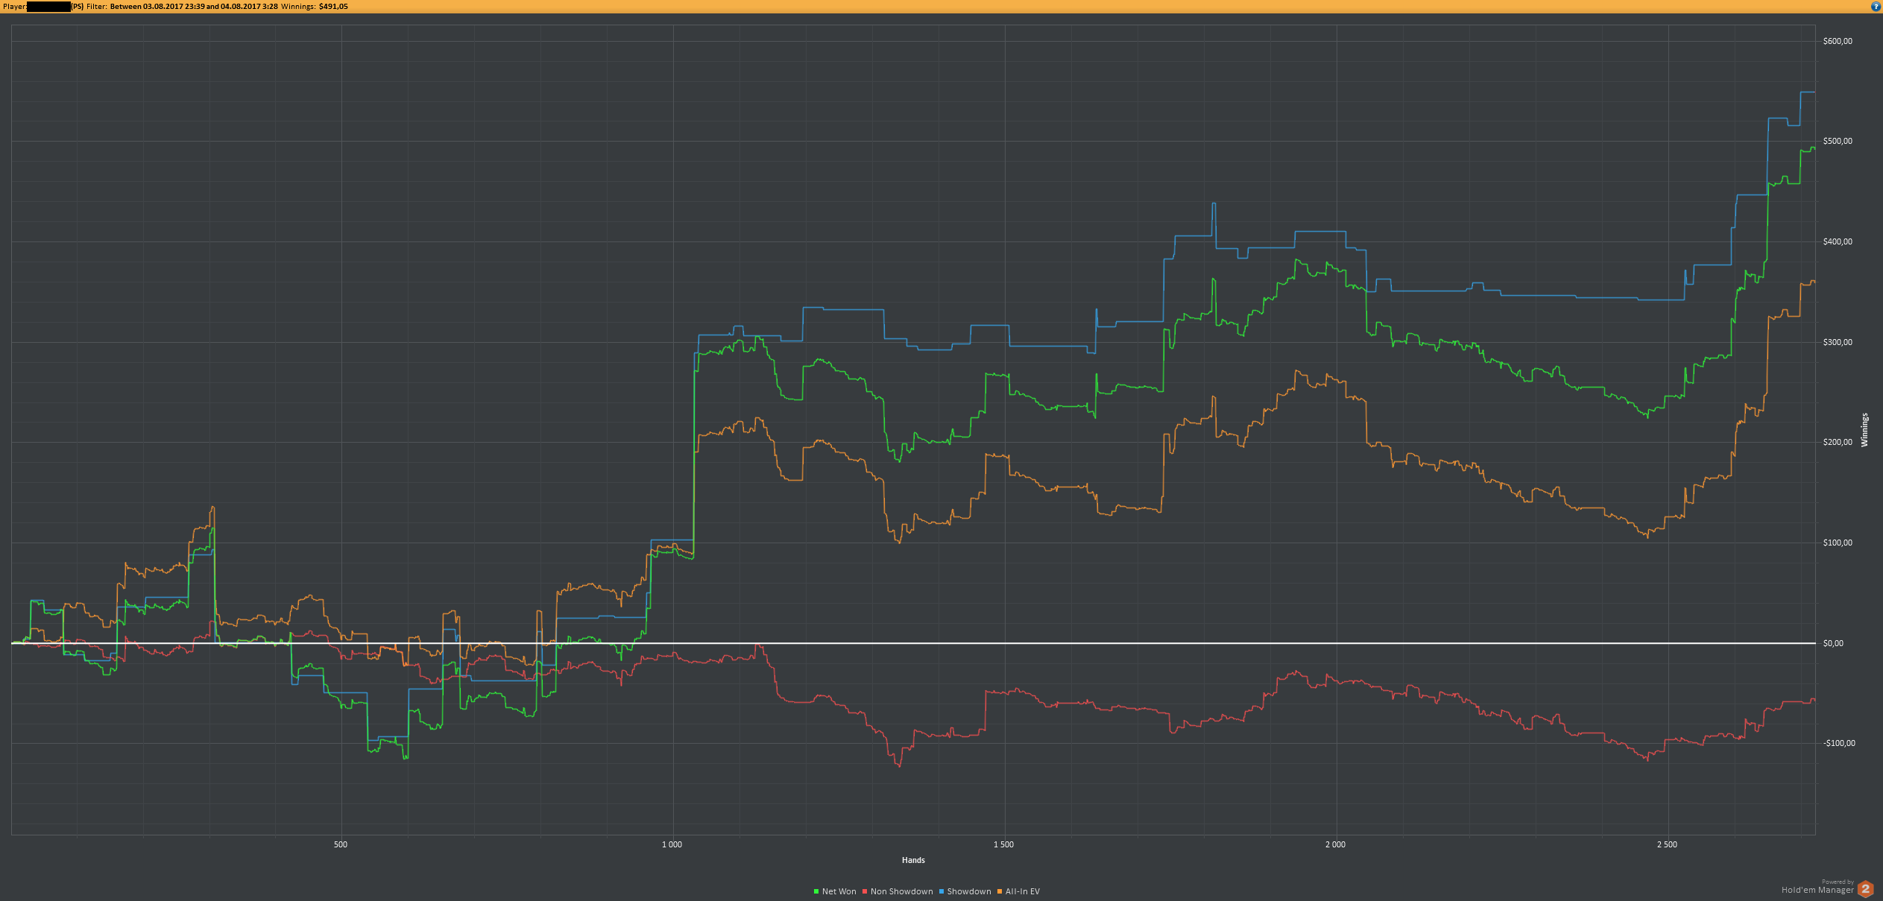
Task: Click the red Non Showdown legend swatch
Action: [x=865, y=891]
